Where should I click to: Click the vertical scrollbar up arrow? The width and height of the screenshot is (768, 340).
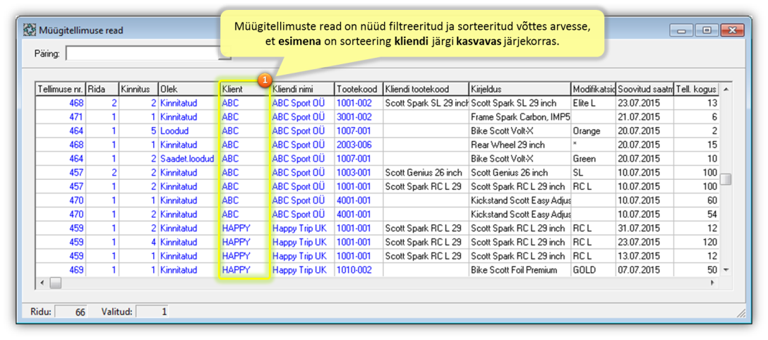(x=726, y=89)
